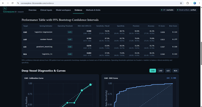Click the ROC-AUC (95% CI) column header
The width and height of the screenshot is (202, 107).
[84, 26]
